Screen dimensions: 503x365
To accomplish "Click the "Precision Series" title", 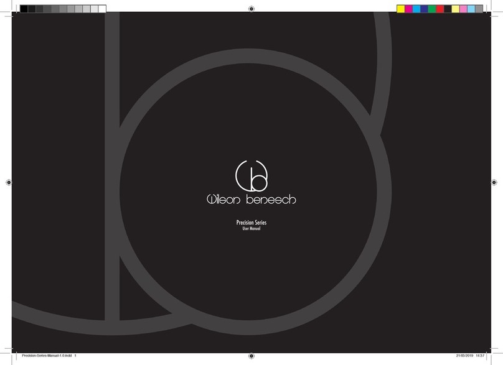I will [x=251, y=223].
